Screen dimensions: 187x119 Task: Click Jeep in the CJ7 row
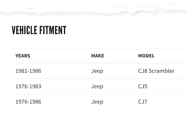(x=97, y=102)
